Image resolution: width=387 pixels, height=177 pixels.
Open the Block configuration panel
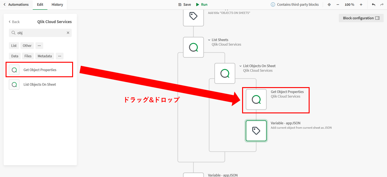pos(361,18)
